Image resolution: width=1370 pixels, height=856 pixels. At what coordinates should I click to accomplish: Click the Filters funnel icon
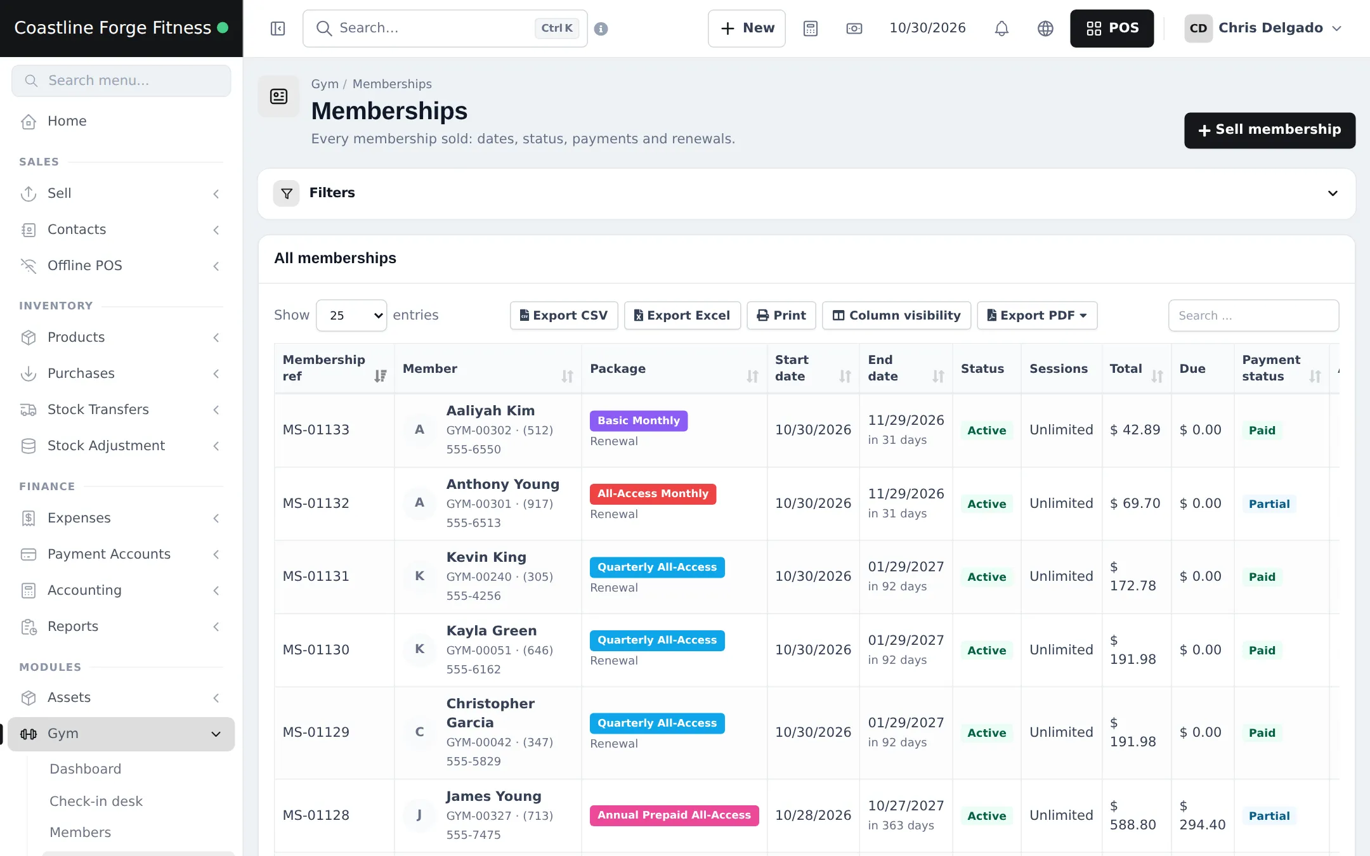tap(286, 193)
